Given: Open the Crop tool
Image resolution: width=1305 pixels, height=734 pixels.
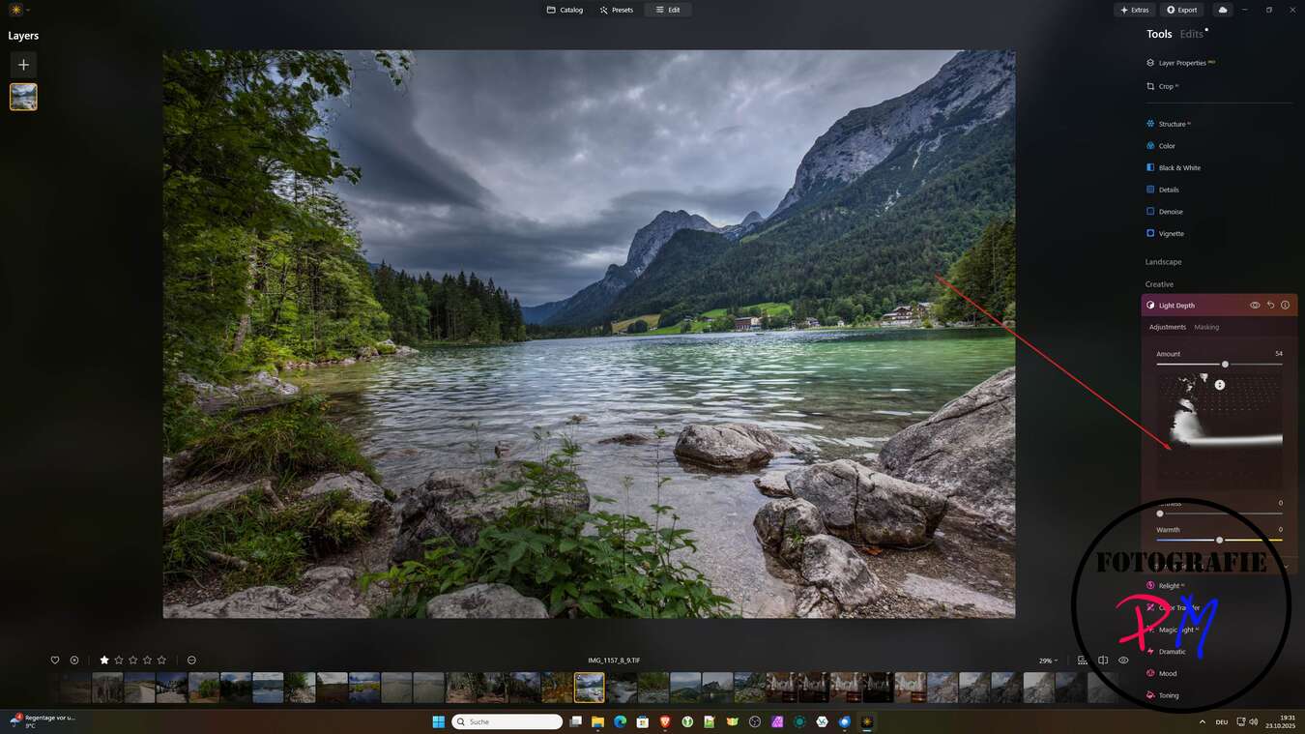Looking at the screenshot, I should pyautogui.click(x=1165, y=86).
